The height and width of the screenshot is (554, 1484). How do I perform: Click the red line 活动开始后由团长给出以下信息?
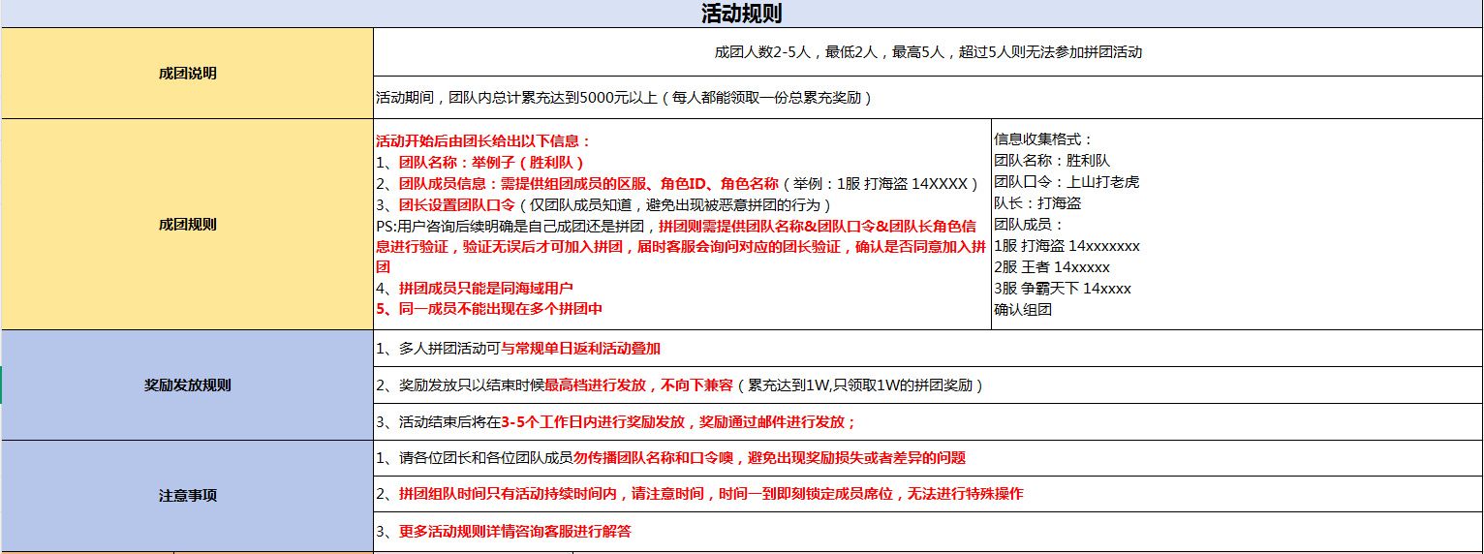[482, 140]
